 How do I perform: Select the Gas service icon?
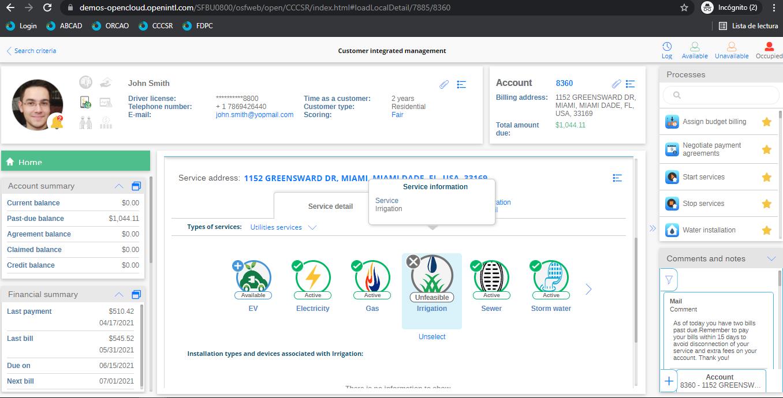372,278
